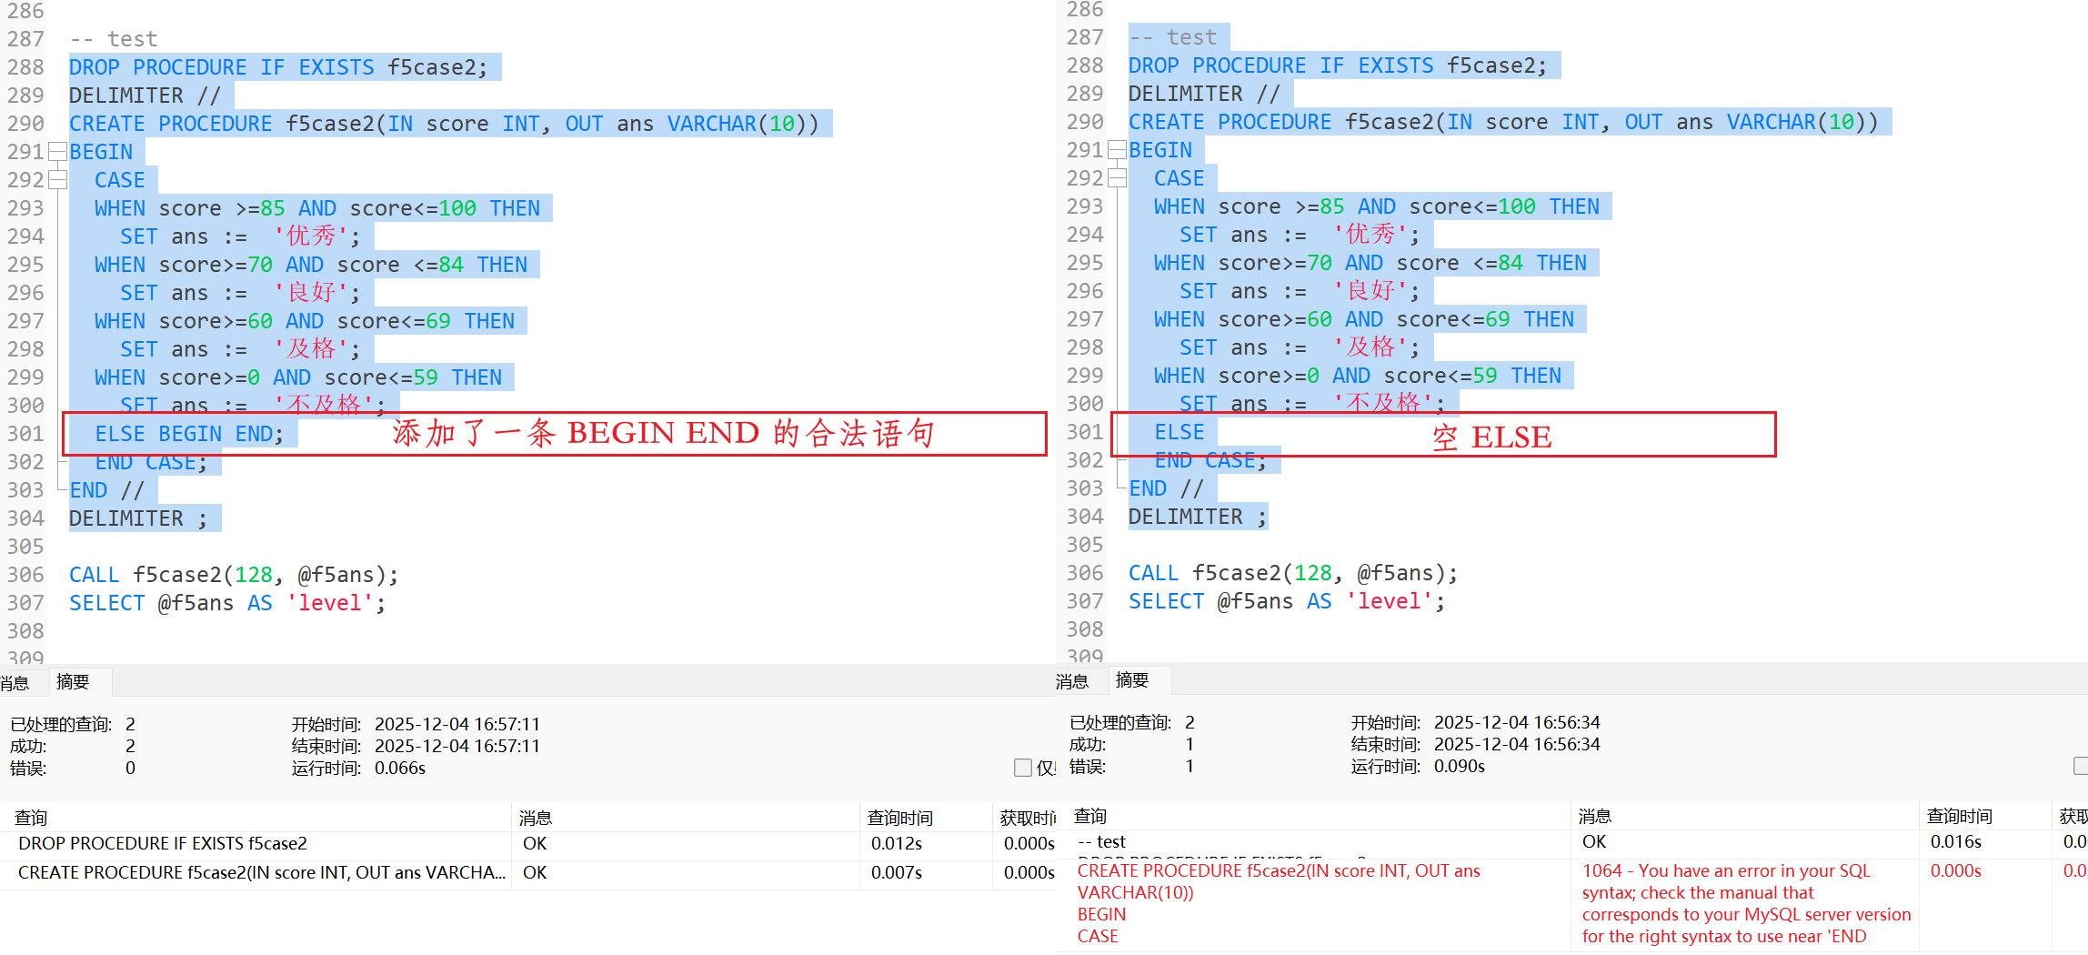Click 查询 column header in left results

pyautogui.click(x=31, y=818)
